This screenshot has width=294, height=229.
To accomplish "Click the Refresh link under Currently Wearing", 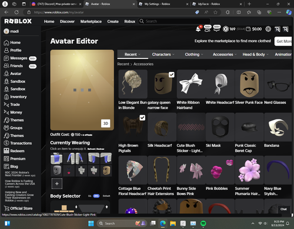I will point(91,149).
